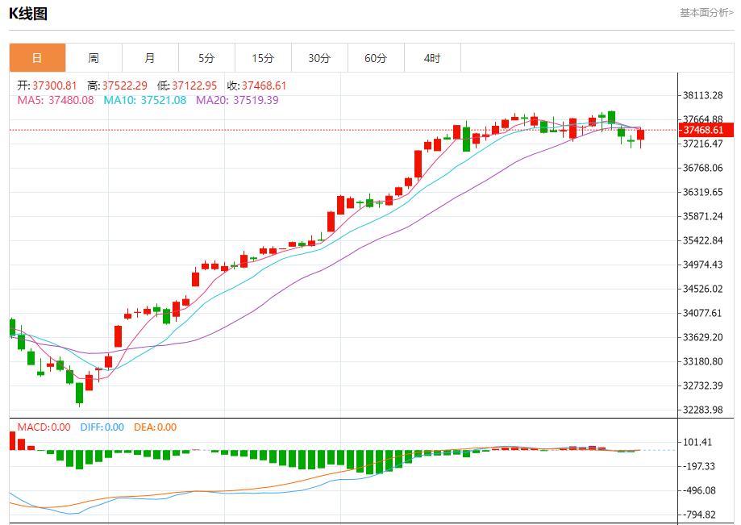Show the 60分 interval chart
Screen dimensions: 741x525
pyautogui.click(x=376, y=58)
